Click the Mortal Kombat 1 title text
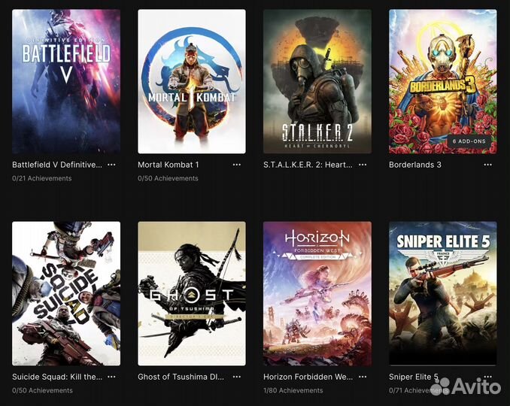510x406 pixels. pyautogui.click(x=168, y=165)
